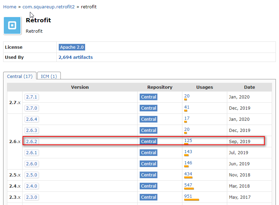
Task: Open the Apache 2.0 license badge
Action: (72, 47)
